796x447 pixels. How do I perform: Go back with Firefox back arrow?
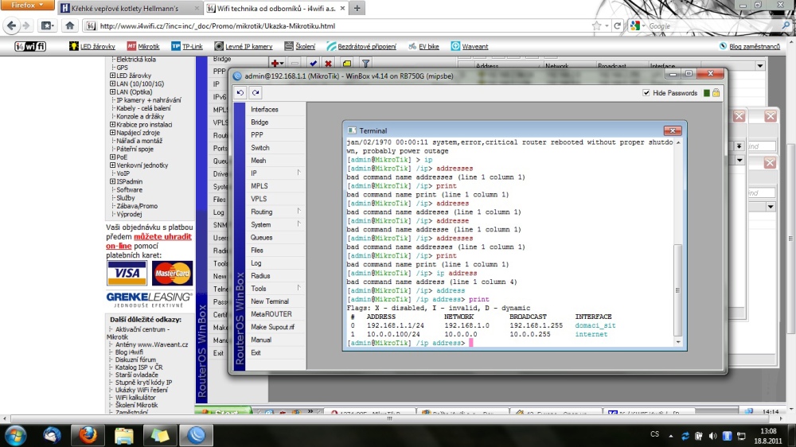point(11,25)
